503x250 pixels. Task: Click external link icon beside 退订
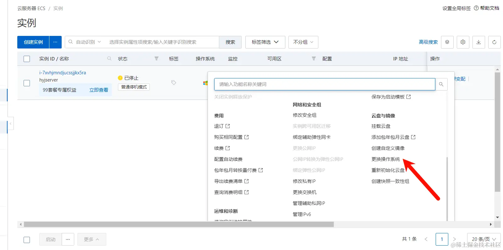click(227, 126)
